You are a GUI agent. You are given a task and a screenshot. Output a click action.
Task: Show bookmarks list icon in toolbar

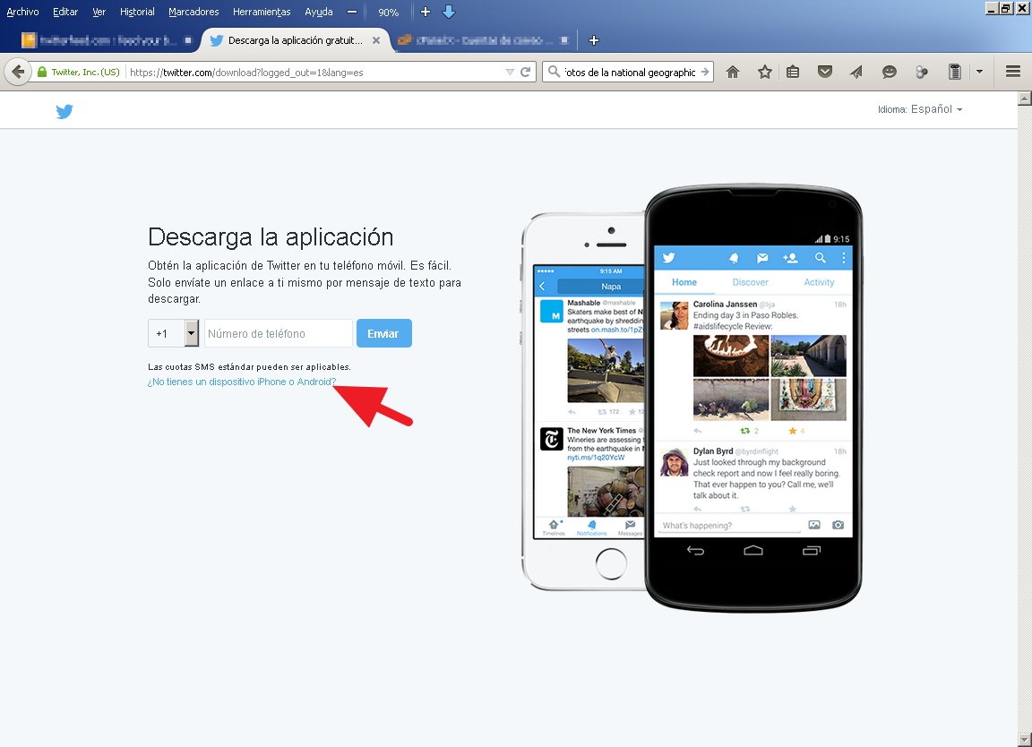(793, 72)
